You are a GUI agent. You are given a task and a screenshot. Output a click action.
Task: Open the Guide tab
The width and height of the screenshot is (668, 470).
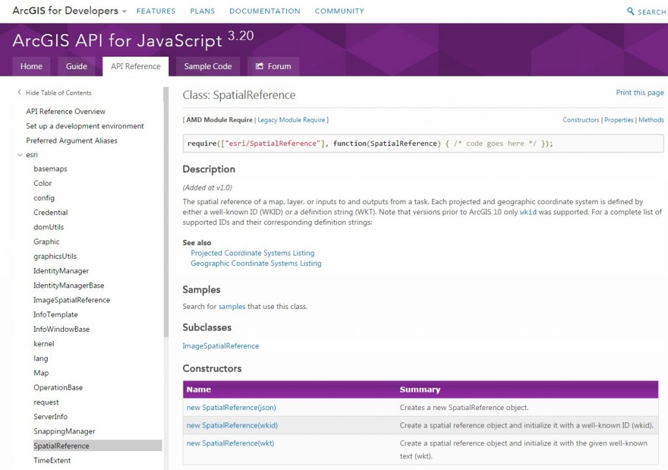tap(76, 66)
